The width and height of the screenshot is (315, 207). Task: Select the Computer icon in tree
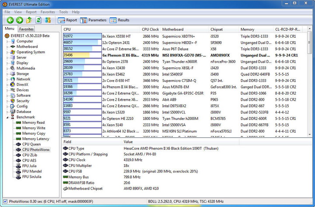(13, 41)
